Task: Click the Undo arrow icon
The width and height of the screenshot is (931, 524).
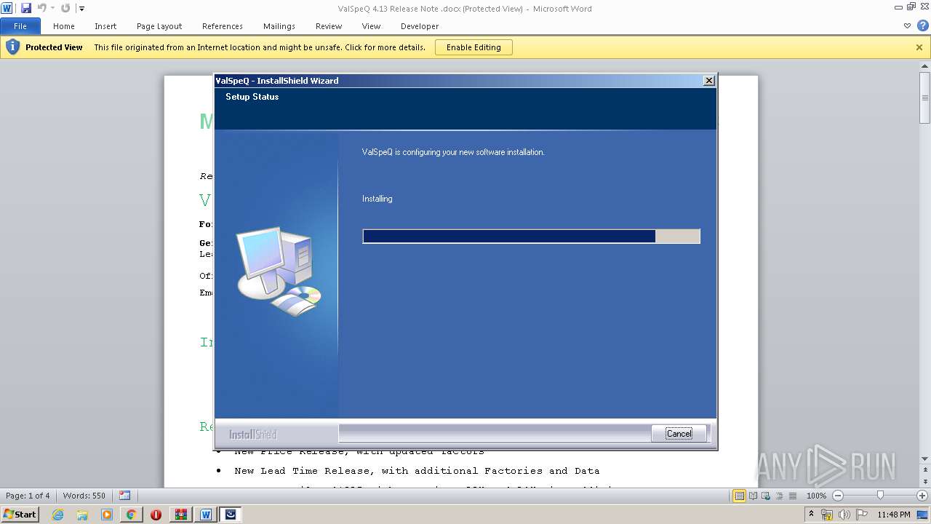Action: (41, 8)
